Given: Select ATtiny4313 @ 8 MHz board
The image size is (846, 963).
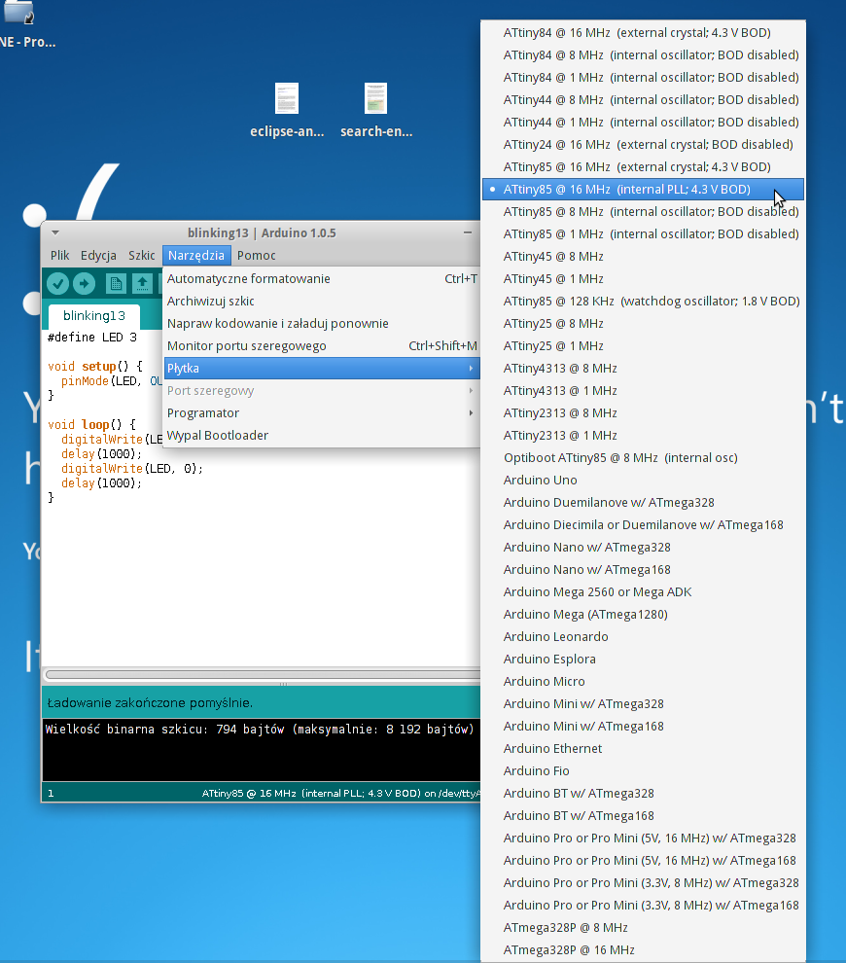Looking at the screenshot, I should pos(644,369).
